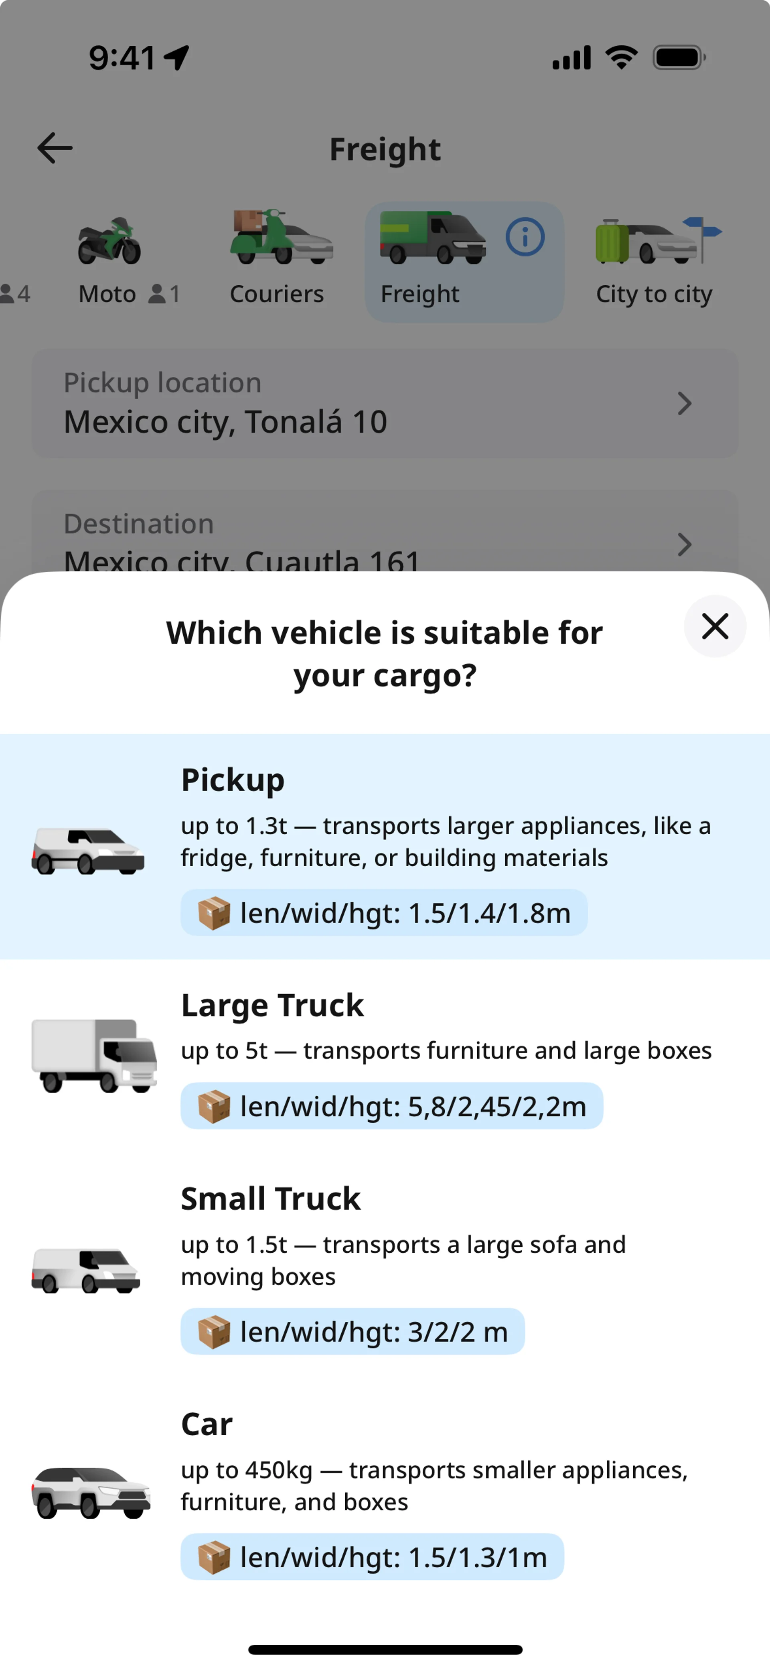Tap Large Truck dimensions 5,8/2,45/2,2m badge
Viewport: 770px width, 1670px height.
tap(391, 1106)
